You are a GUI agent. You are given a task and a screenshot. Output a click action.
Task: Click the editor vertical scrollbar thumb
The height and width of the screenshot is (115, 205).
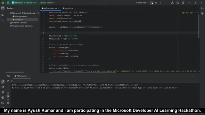(199, 26)
